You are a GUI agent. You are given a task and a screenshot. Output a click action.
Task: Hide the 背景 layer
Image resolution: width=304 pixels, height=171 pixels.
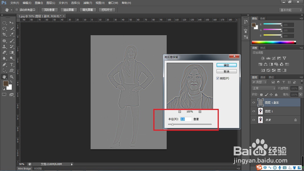point(254,120)
